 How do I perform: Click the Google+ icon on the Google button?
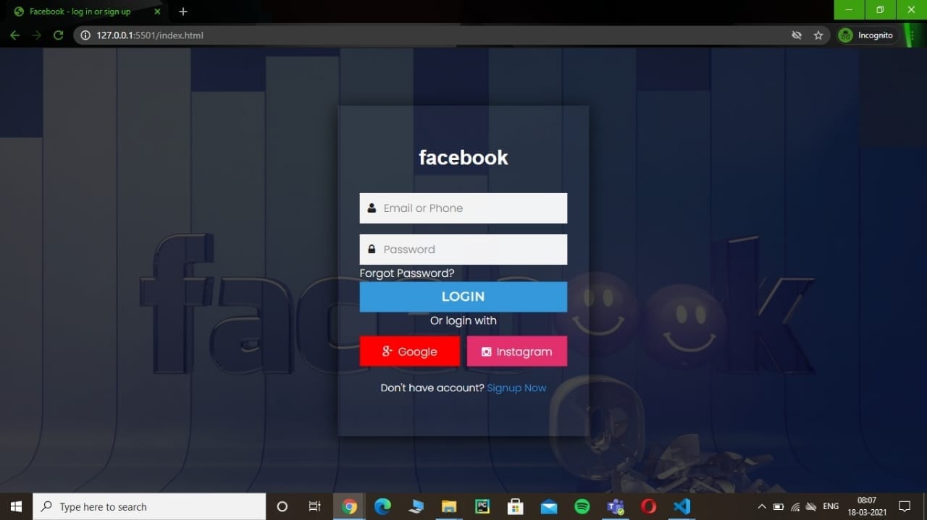385,351
